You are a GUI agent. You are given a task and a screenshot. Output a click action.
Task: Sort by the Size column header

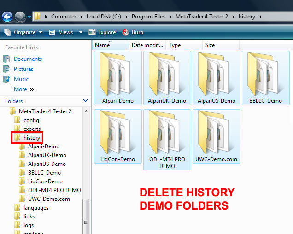(221, 45)
